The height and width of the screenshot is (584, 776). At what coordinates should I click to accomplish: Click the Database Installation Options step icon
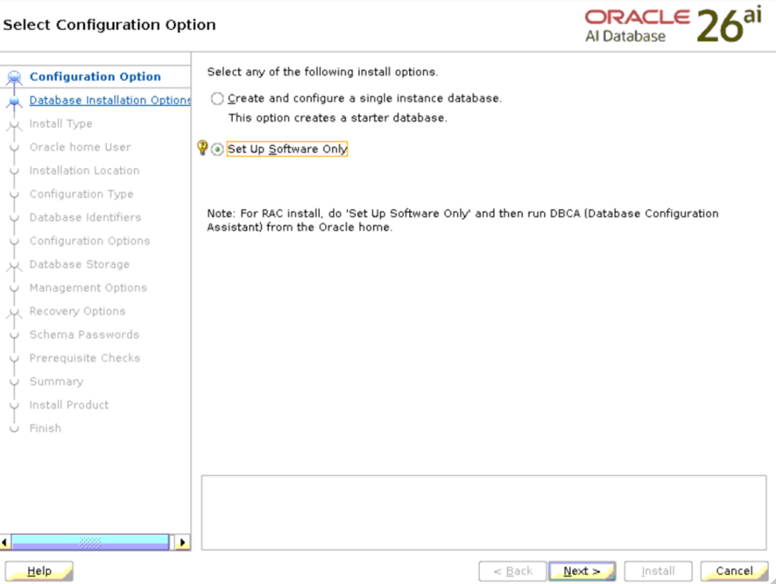point(13,101)
